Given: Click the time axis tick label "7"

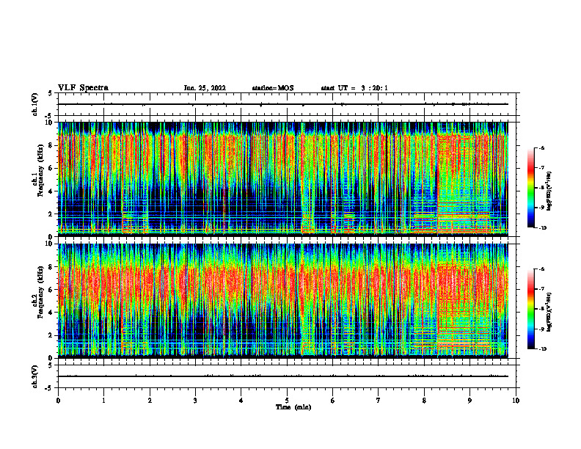Looking at the screenshot, I should 379,401.
